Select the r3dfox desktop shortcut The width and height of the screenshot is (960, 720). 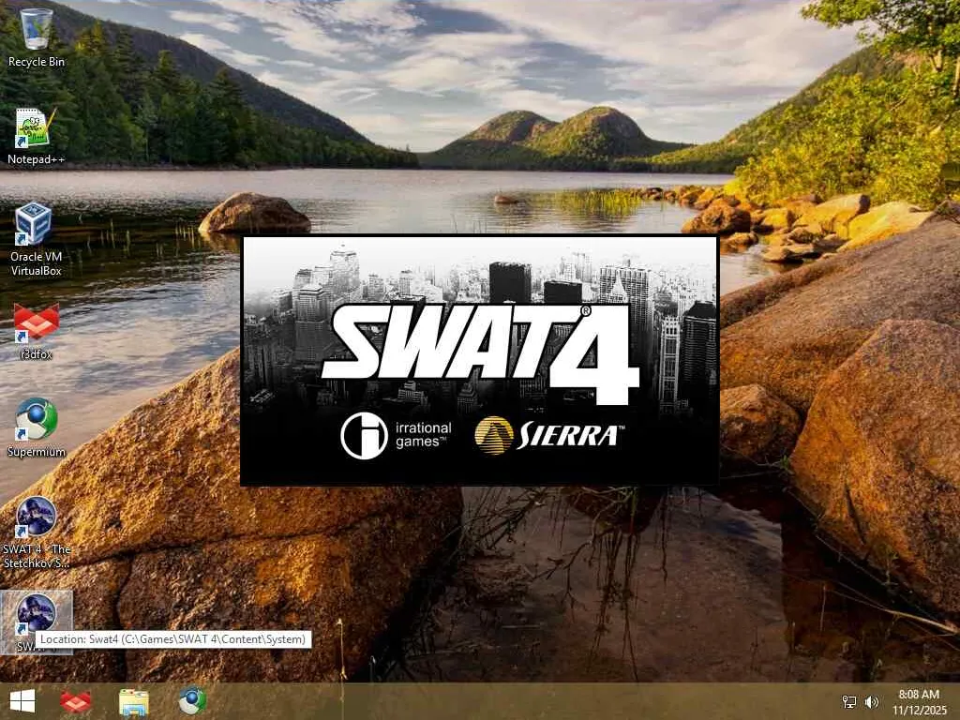[37, 331]
